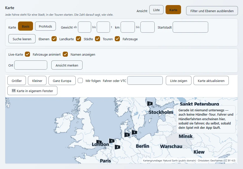This screenshot has width=243, height=169.
Task: Click the Warschau label on the map
Action: [171, 146]
